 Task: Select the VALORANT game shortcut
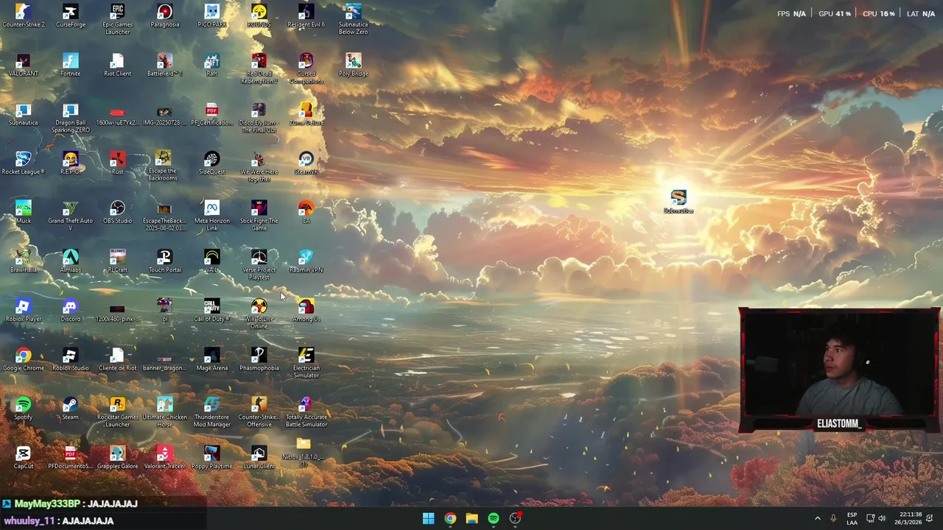(23, 65)
